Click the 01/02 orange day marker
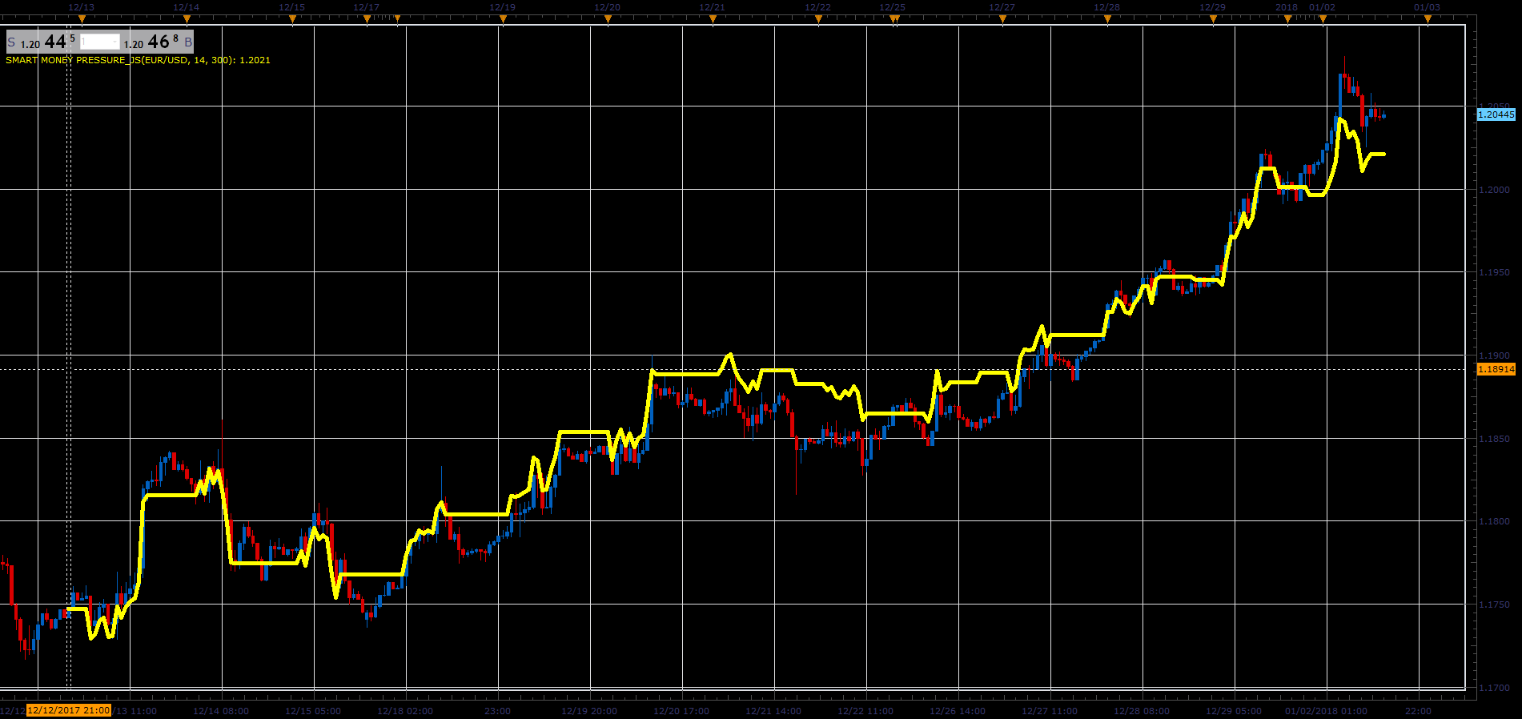Viewport: 1522px width, 719px height. [1323, 20]
